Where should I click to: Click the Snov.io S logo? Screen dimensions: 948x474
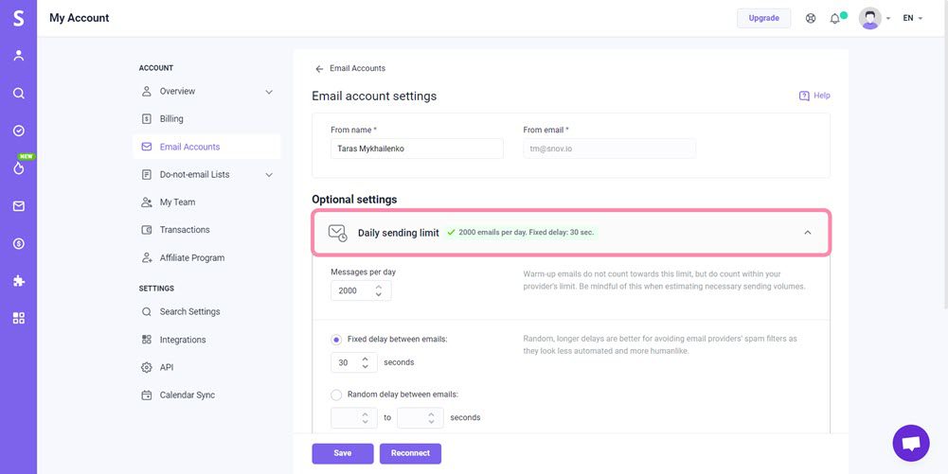[x=19, y=18]
